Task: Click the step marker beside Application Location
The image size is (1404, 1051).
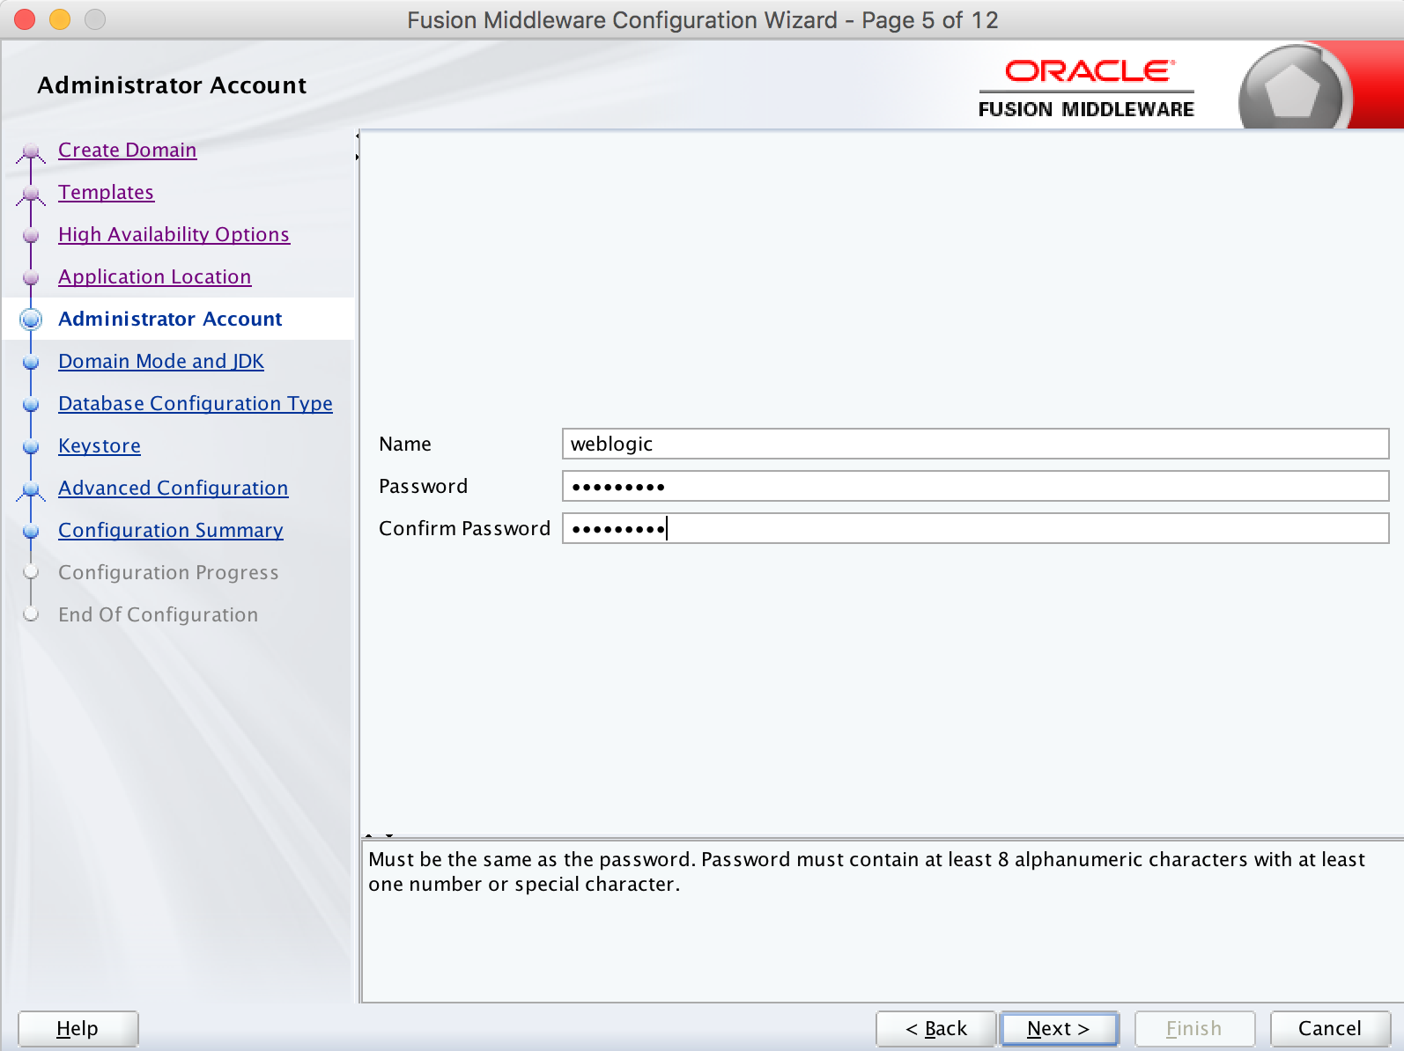Action: click(31, 277)
